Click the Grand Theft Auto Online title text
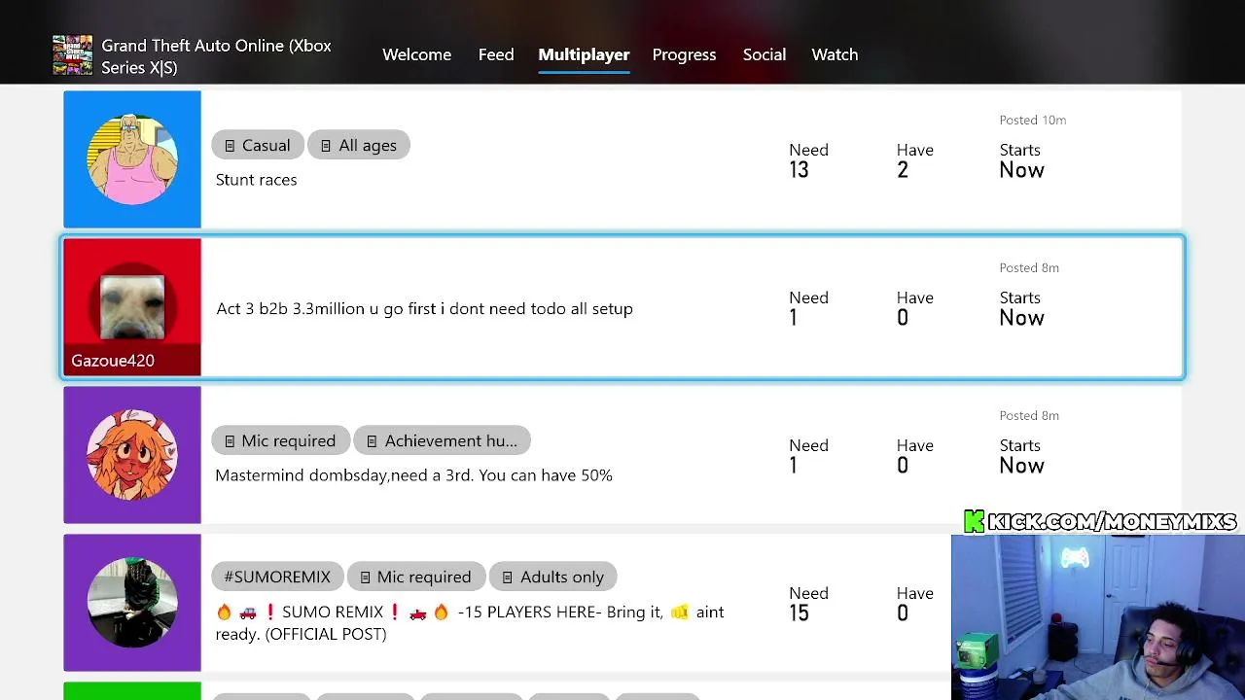 tap(216, 56)
